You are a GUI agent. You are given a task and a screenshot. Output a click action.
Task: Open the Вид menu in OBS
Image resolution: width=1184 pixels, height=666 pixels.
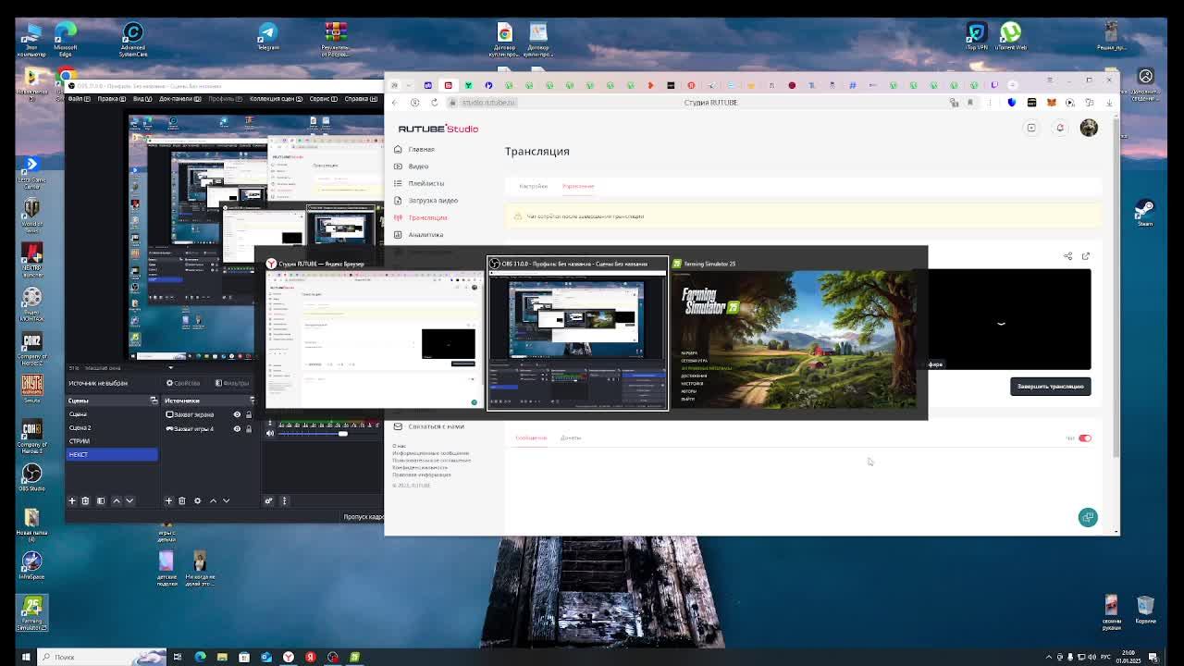click(142, 99)
